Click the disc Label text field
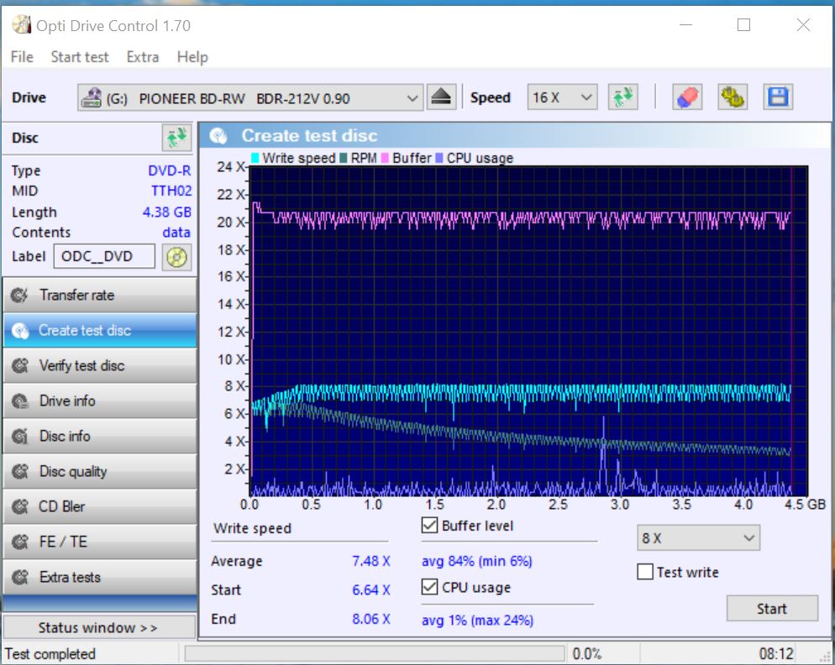Screen dimensions: 835x665 [105, 257]
